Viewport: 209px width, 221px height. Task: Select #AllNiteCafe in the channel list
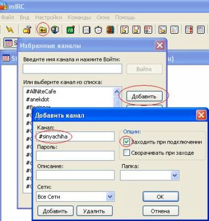pyautogui.click(x=41, y=92)
